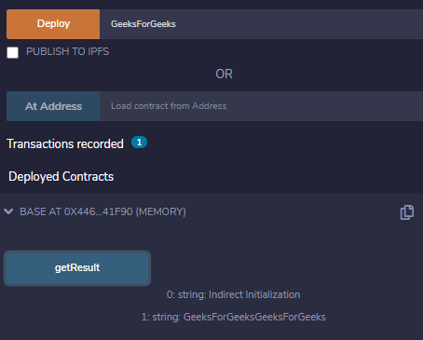Click the 1: string result index label
Viewport: 423px width, 340px height.
click(161, 317)
